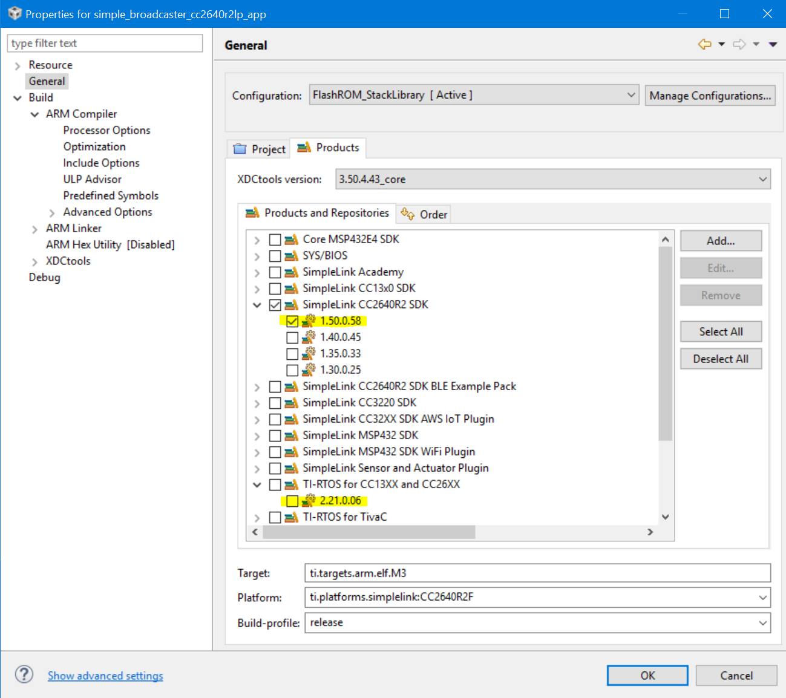
Task: Open the Configuration dropdown
Action: [x=474, y=95]
